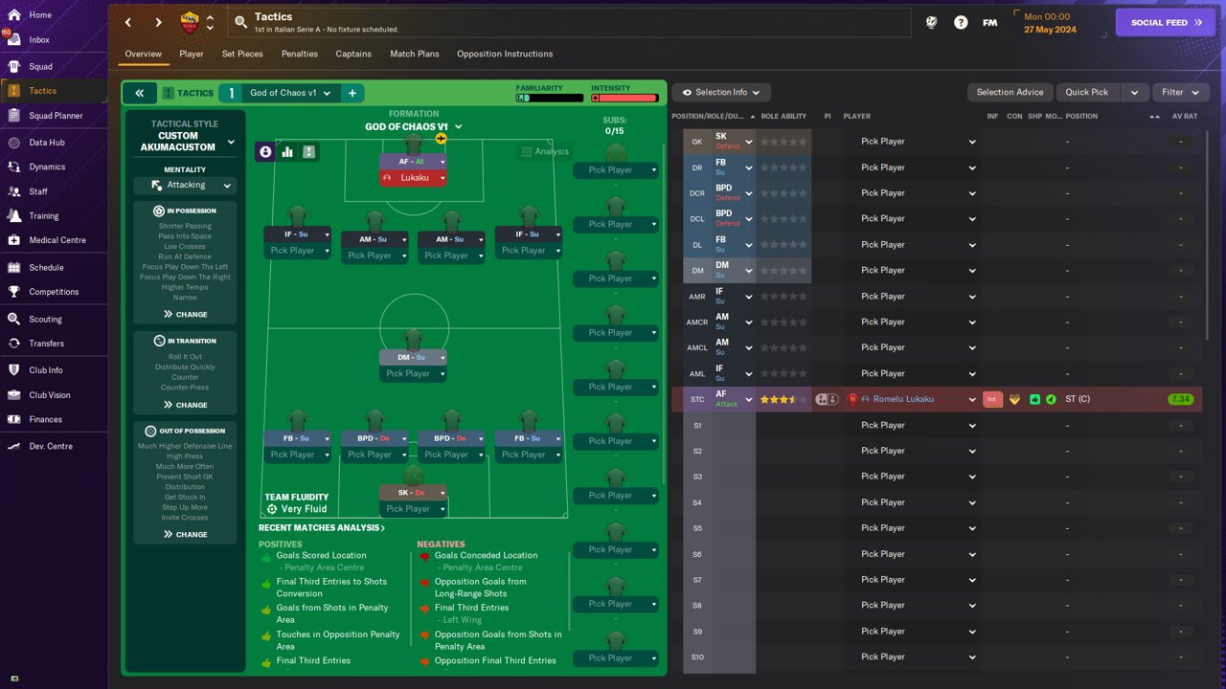The width and height of the screenshot is (1226, 689).
Task: Toggle the pitch Analysis overlay
Action: (544, 151)
